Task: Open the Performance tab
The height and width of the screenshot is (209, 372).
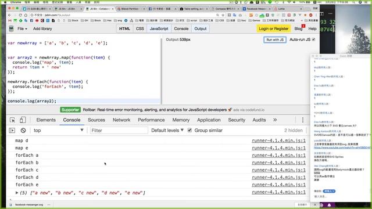Action: pyautogui.click(x=151, y=120)
